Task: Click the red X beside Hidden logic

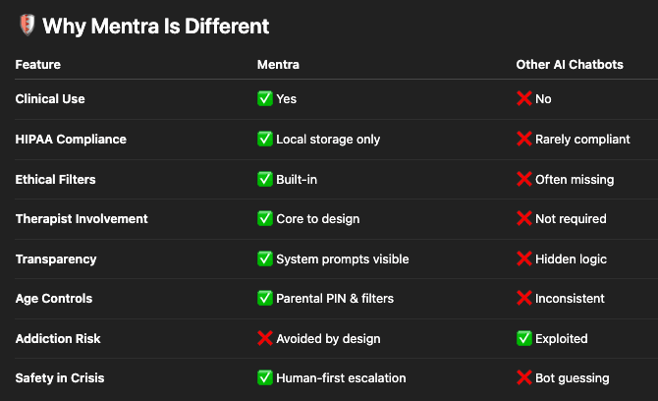Action: pos(524,258)
